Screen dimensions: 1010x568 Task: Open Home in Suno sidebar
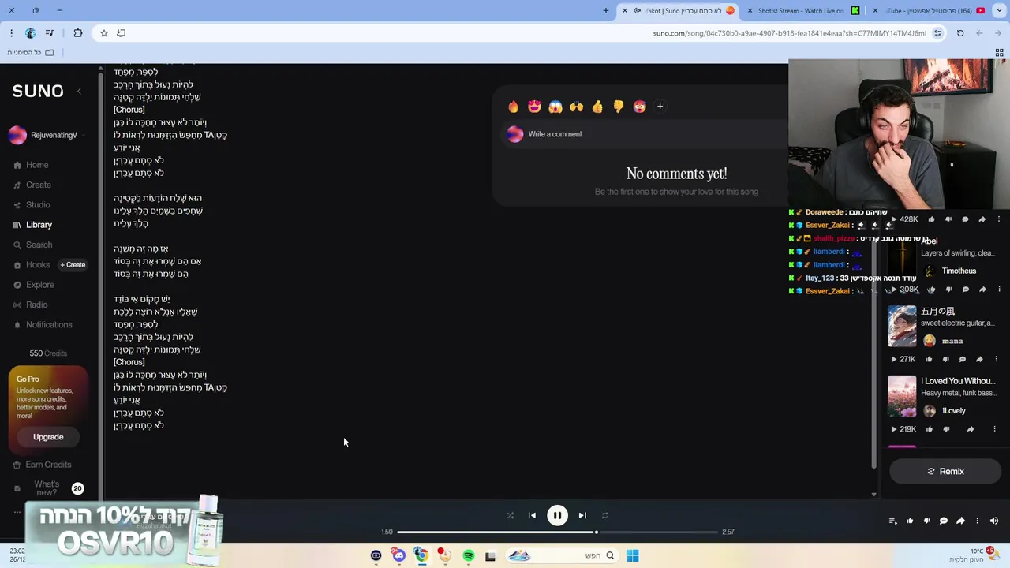[32, 165]
